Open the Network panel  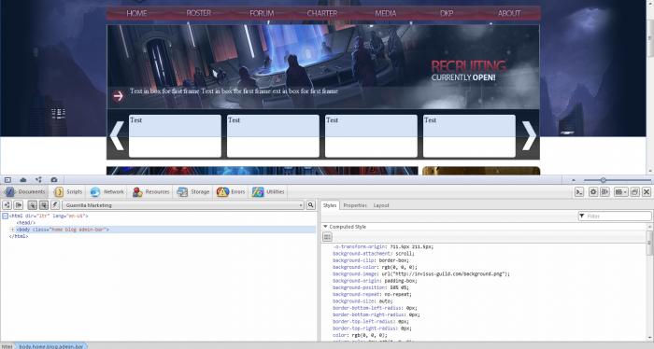[x=107, y=192]
